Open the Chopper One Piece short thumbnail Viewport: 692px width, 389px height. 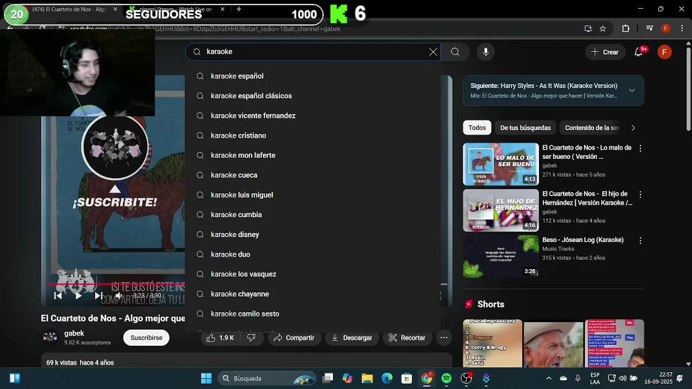(x=493, y=343)
